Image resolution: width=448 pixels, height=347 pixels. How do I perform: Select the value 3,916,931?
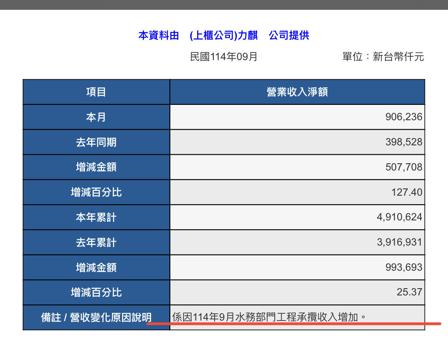coord(399,242)
